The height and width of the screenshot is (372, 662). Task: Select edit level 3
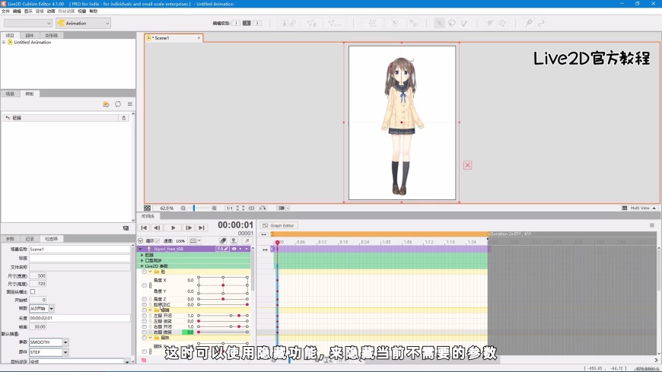click(x=257, y=23)
